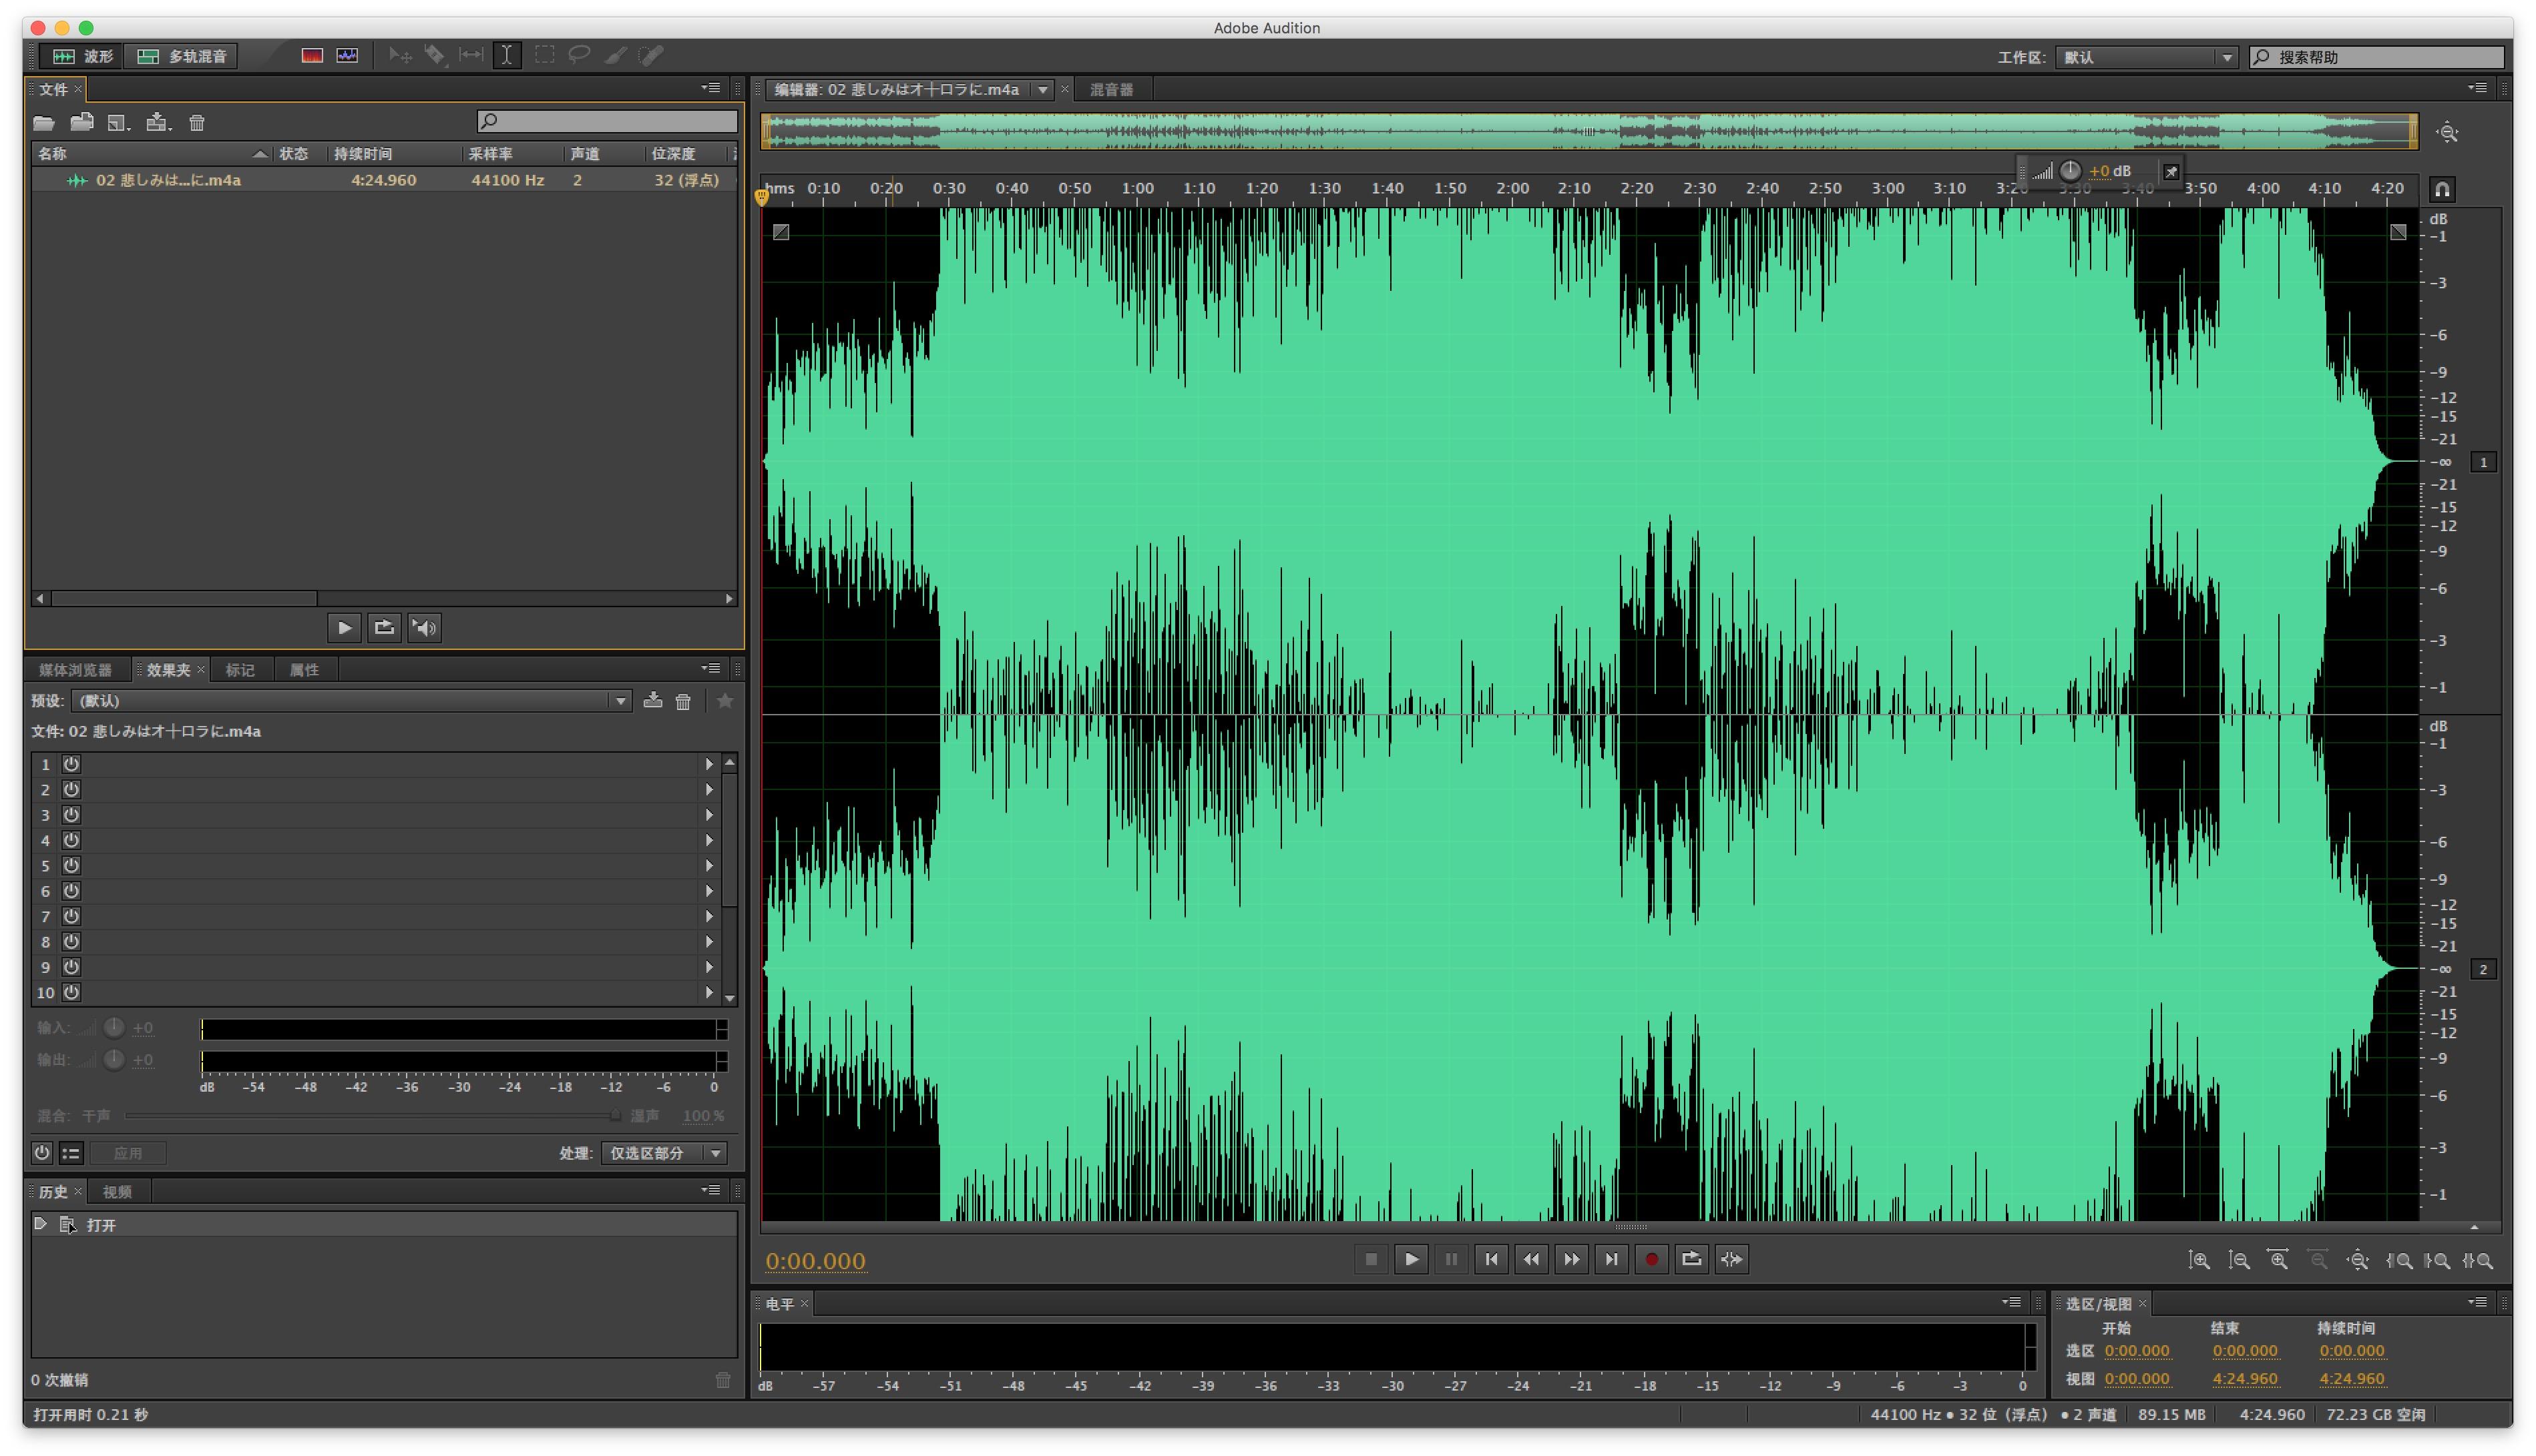Screen dimensions: 2536x1456
Task: Open file icon in Files panel
Action: [44, 123]
